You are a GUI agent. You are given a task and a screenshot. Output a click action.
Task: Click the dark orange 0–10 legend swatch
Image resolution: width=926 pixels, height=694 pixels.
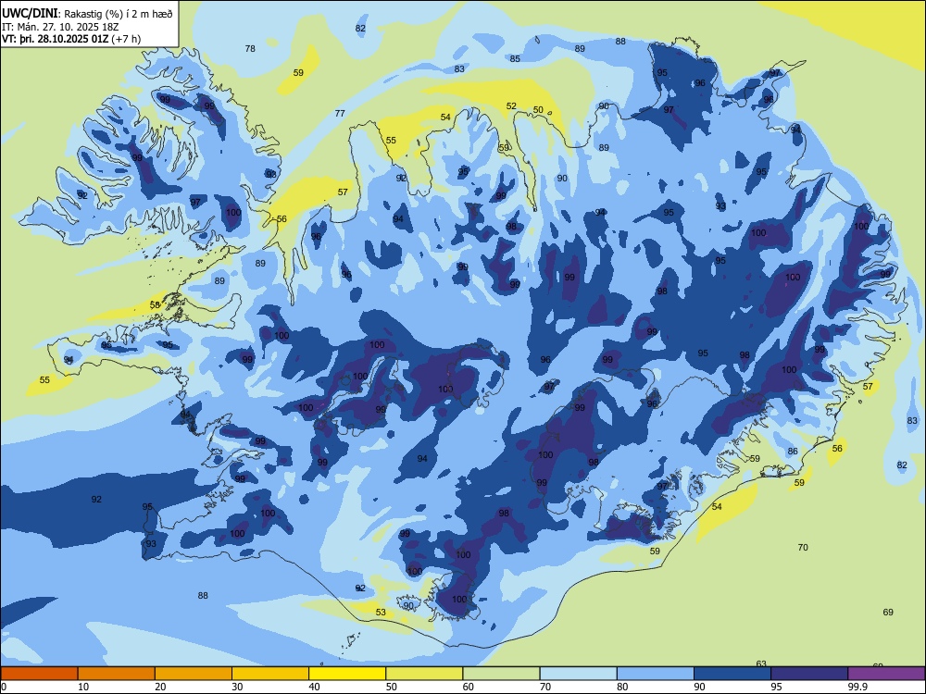pos(39,674)
